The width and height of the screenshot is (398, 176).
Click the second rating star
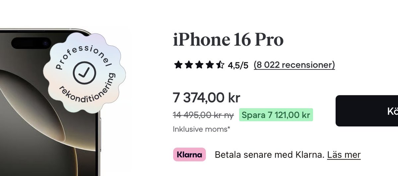point(188,65)
